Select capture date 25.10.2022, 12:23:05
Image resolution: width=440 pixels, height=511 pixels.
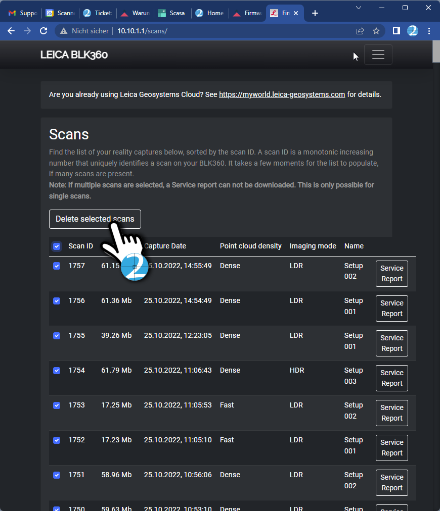[x=178, y=335]
